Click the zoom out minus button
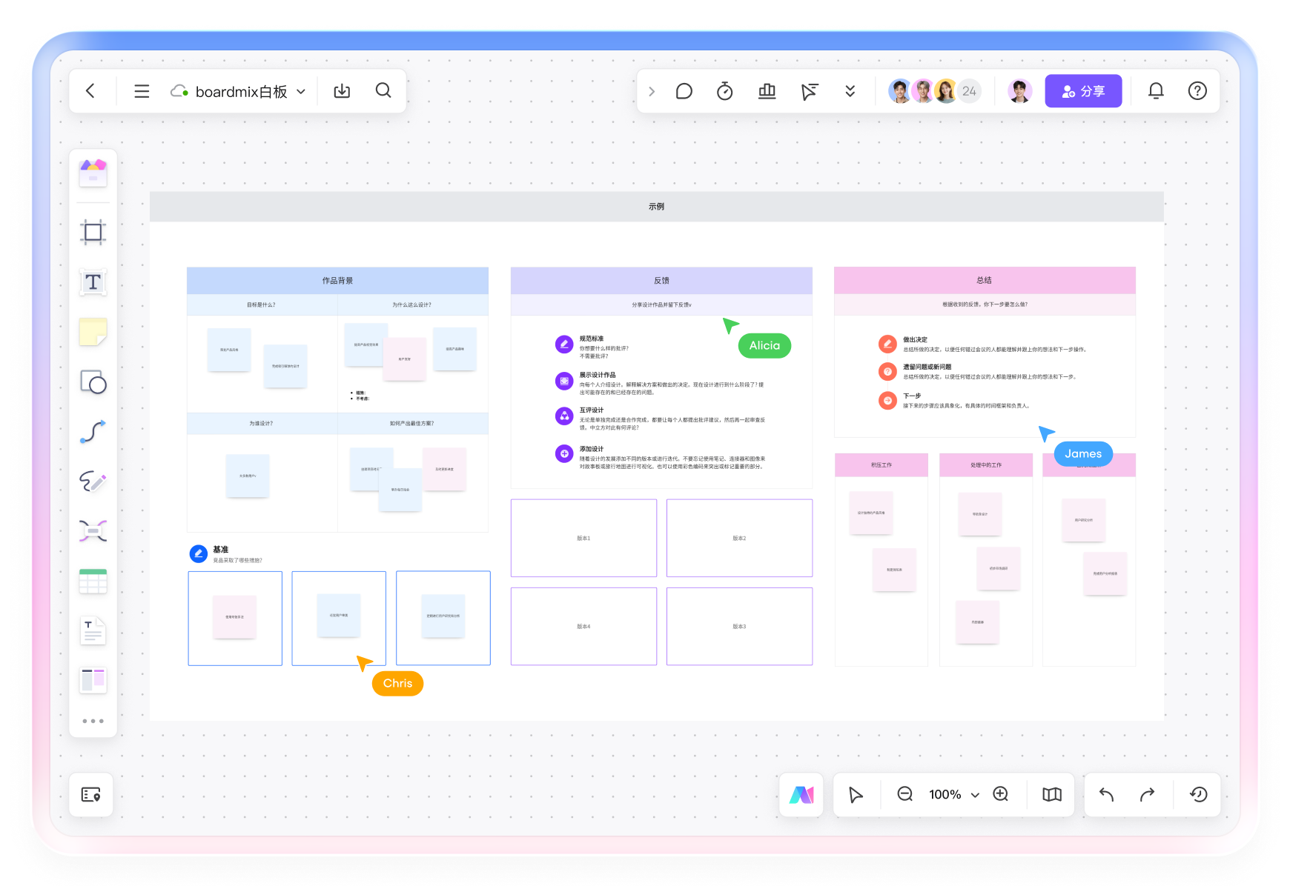The width and height of the screenshot is (1290, 886). pyautogui.click(x=904, y=794)
